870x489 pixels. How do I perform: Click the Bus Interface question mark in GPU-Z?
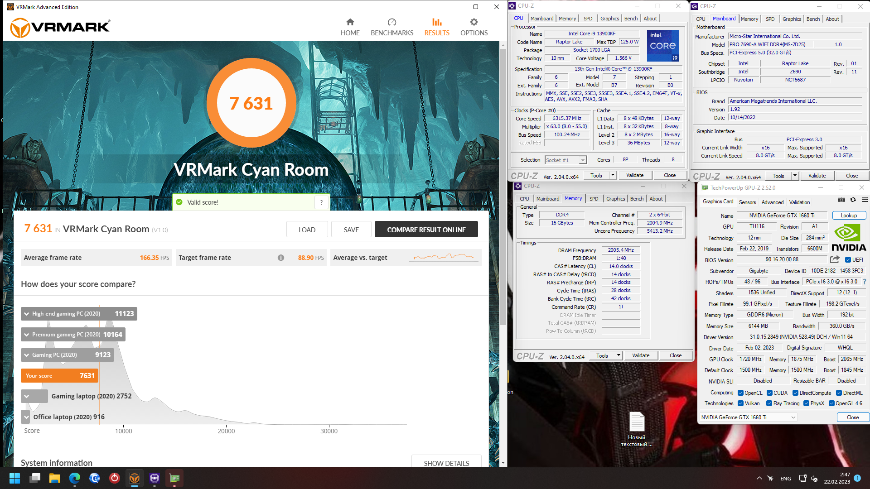click(865, 282)
